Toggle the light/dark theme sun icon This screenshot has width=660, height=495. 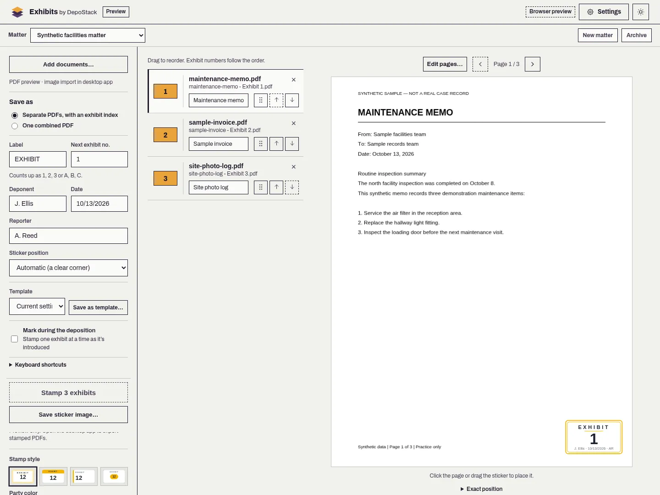641,12
